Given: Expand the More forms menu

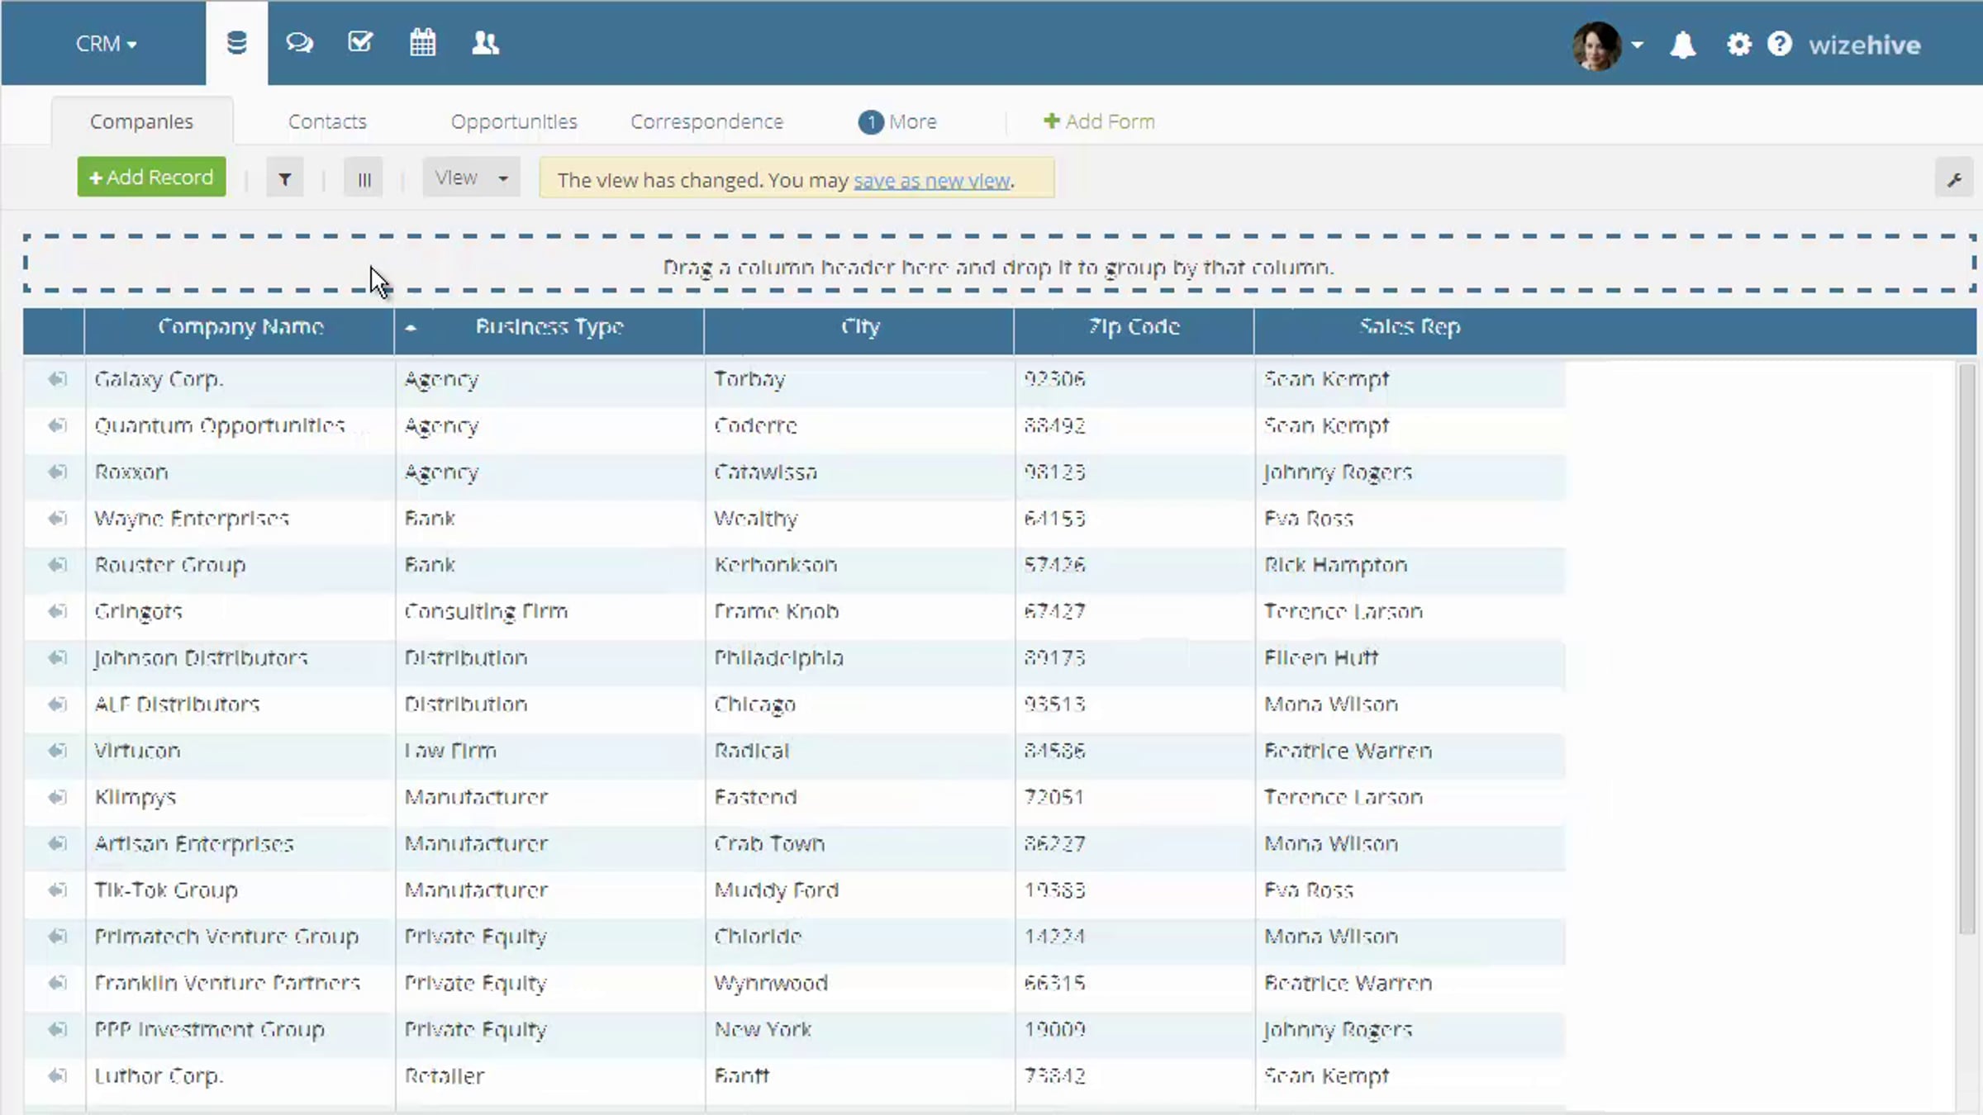Looking at the screenshot, I should [x=897, y=121].
